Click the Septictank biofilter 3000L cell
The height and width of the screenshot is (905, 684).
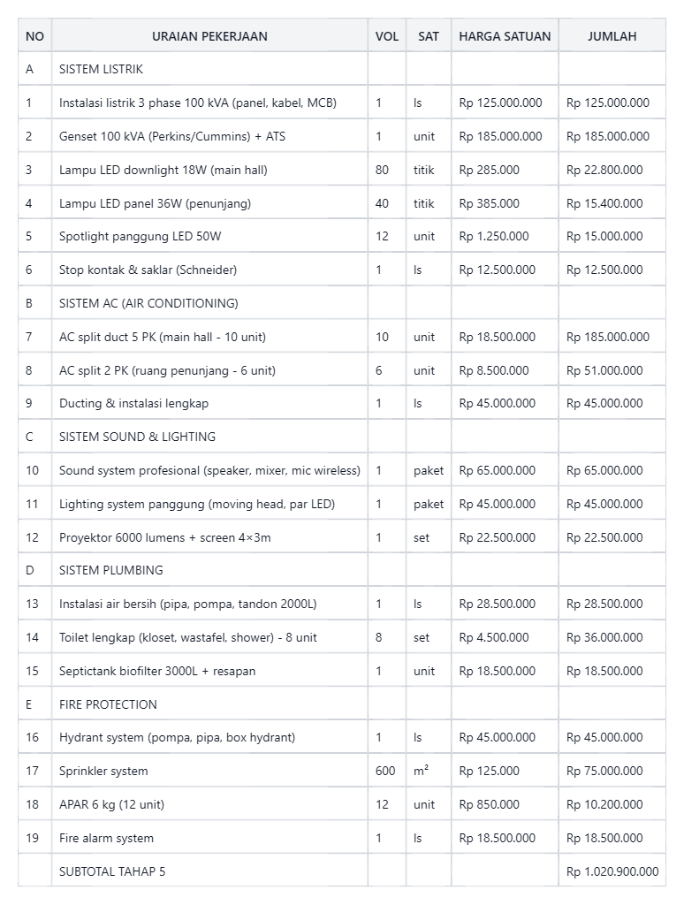(209, 671)
